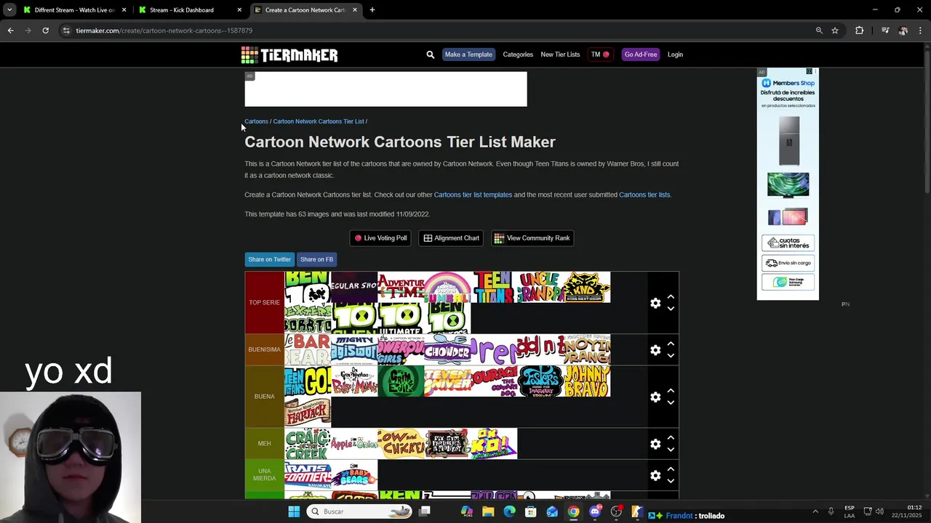Click the Chowder logo thumbnail
Image resolution: width=931 pixels, height=523 pixels.
click(x=447, y=349)
